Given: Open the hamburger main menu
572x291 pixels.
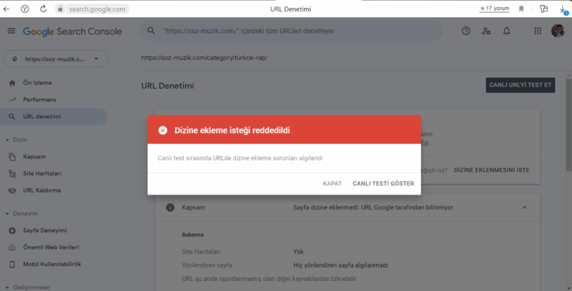Looking at the screenshot, I should [x=11, y=31].
